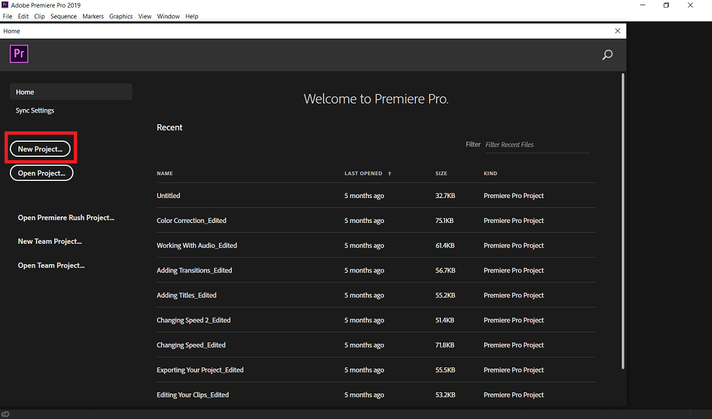Screen dimensions: 712x419
Task: Open the Color Correction_Edited recent project
Action: [191, 221]
